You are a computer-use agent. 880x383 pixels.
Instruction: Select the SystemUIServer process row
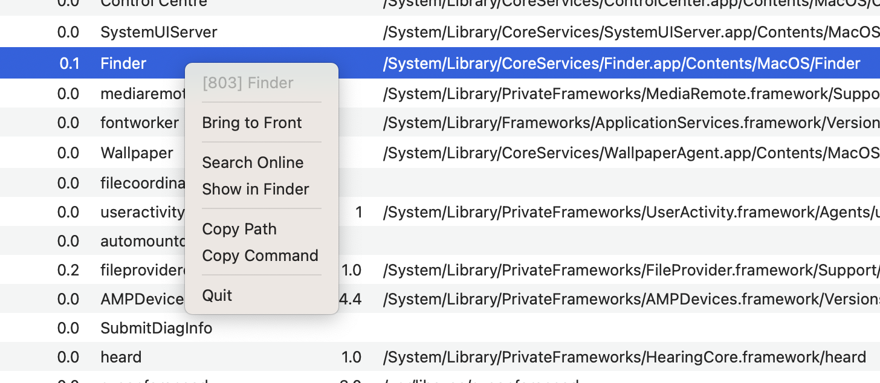(x=440, y=32)
